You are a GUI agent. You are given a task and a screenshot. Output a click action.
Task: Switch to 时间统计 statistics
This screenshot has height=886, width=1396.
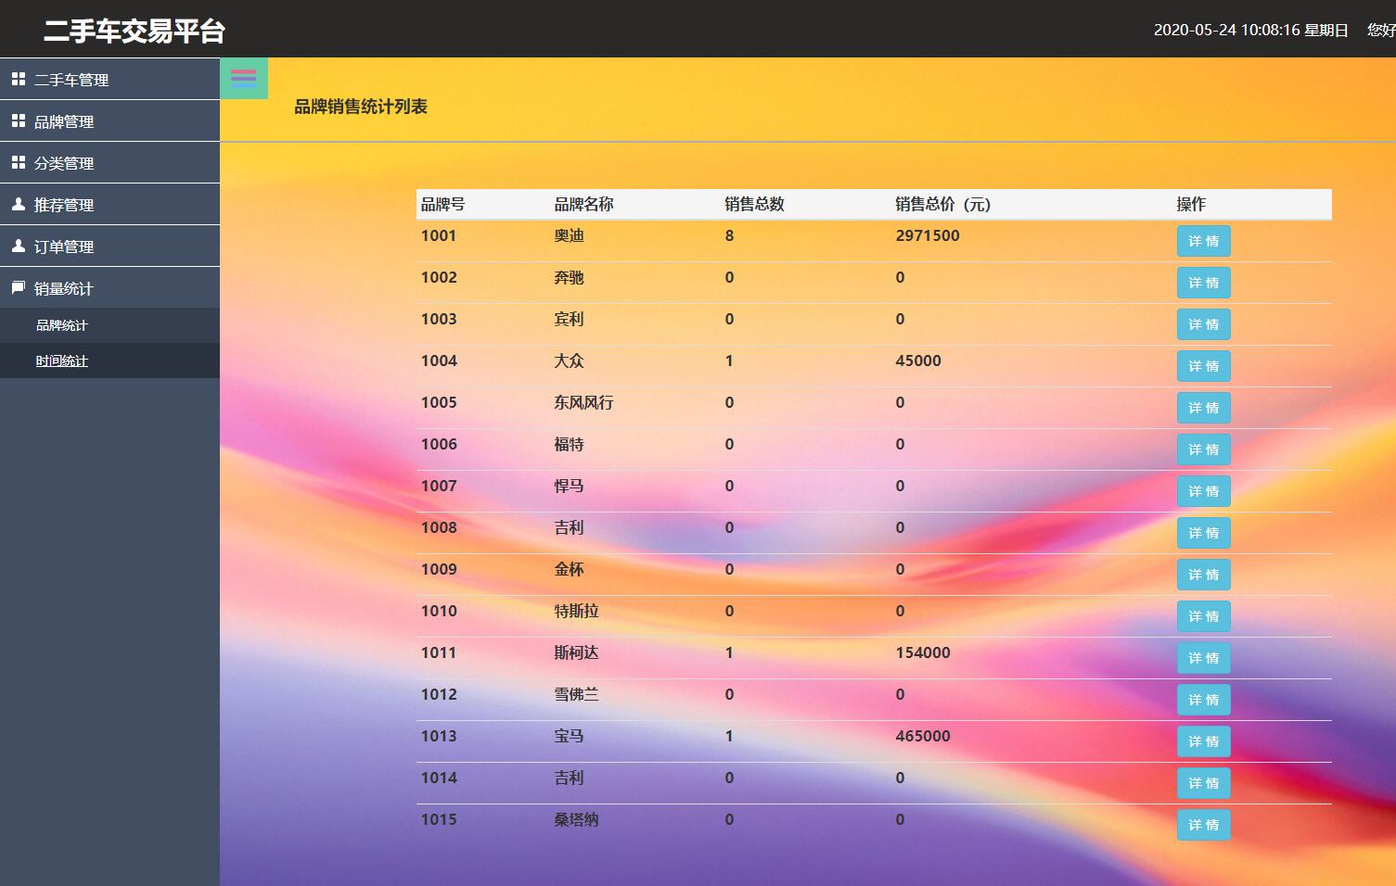click(x=61, y=361)
